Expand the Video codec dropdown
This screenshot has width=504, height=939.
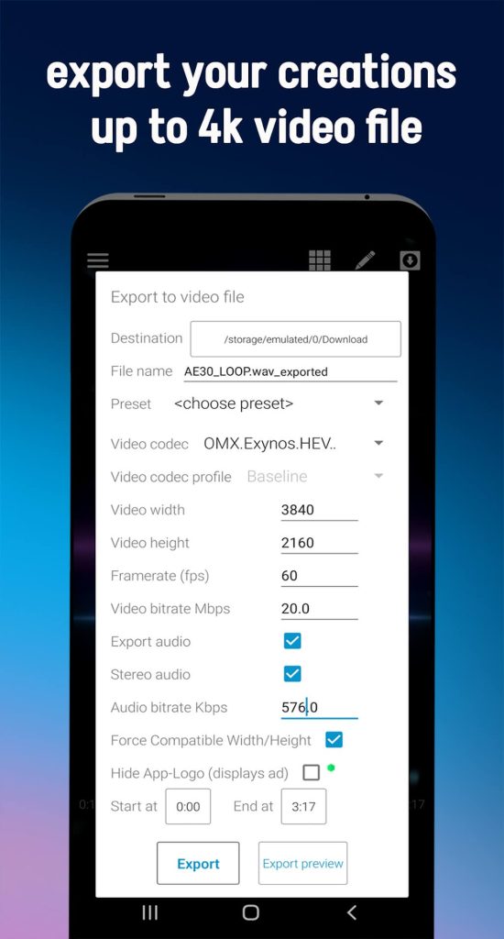[x=293, y=444]
